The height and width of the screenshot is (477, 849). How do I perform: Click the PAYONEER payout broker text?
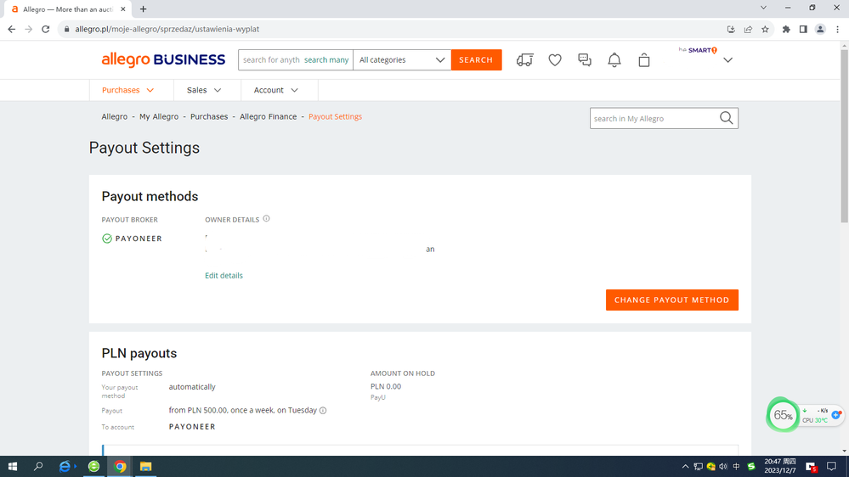[139, 238]
